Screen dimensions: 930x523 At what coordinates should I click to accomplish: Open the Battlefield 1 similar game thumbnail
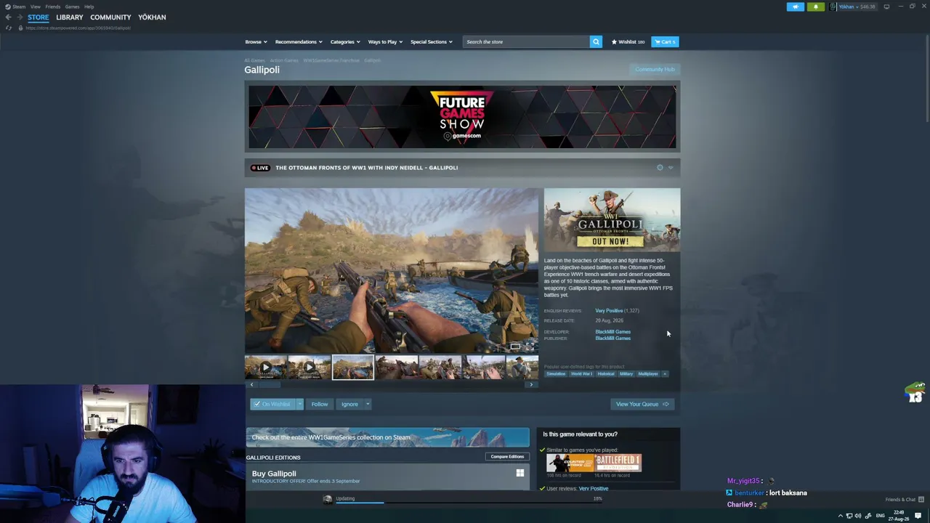(618, 463)
